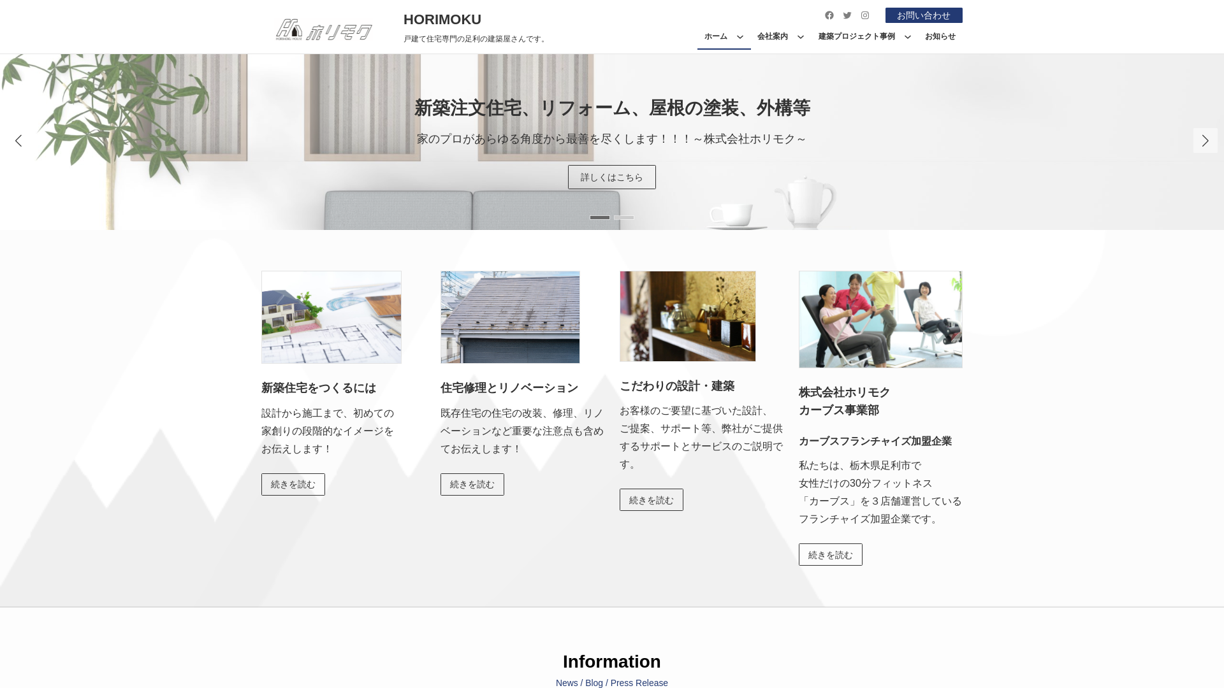This screenshot has height=688, width=1224.
Task: Click the お問い合わせ button
Action: (923, 15)
